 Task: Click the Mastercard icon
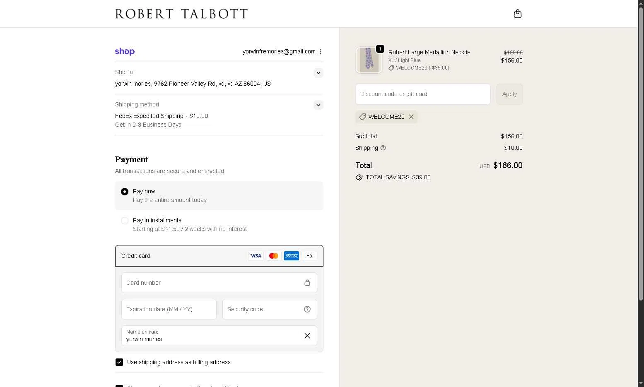pyautogui.click(x=274, y=256)
